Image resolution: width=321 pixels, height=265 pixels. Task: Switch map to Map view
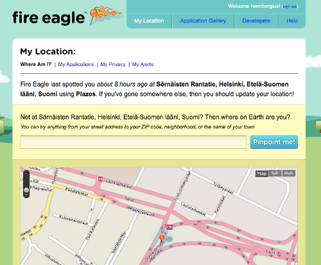[x=262, y=173]
